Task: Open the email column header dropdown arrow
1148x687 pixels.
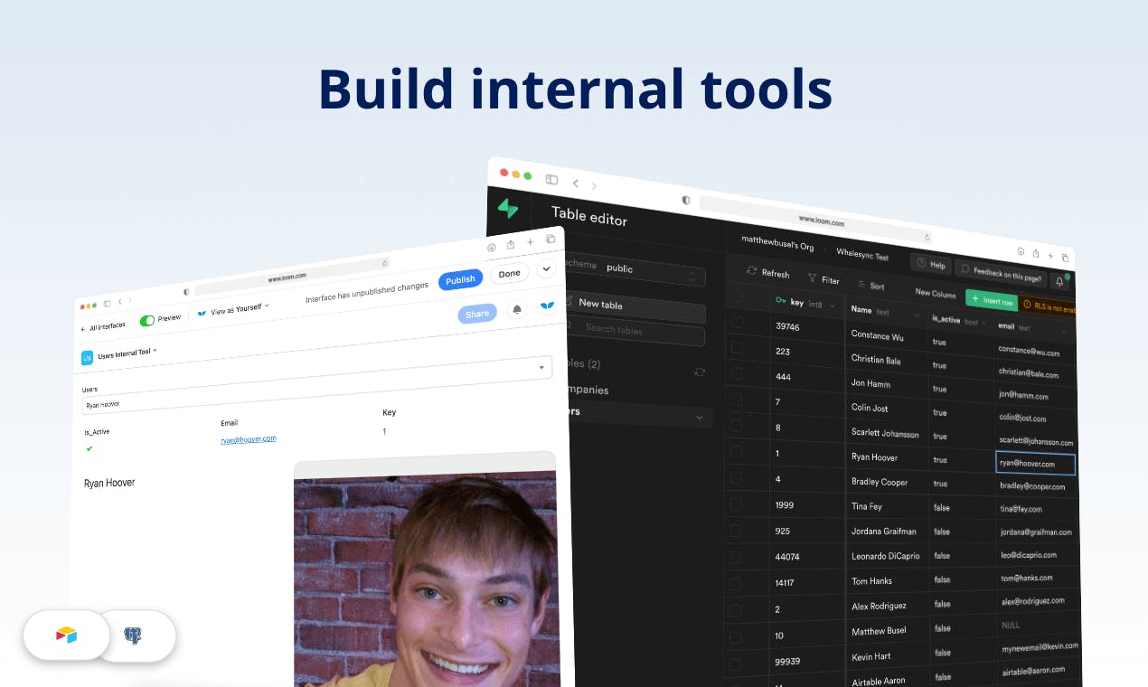Action: click(1065, 332)
